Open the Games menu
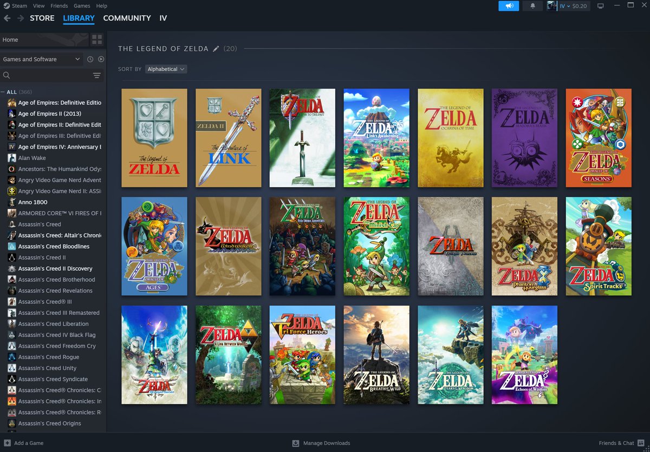650x452 pixels. click(82, 6)
